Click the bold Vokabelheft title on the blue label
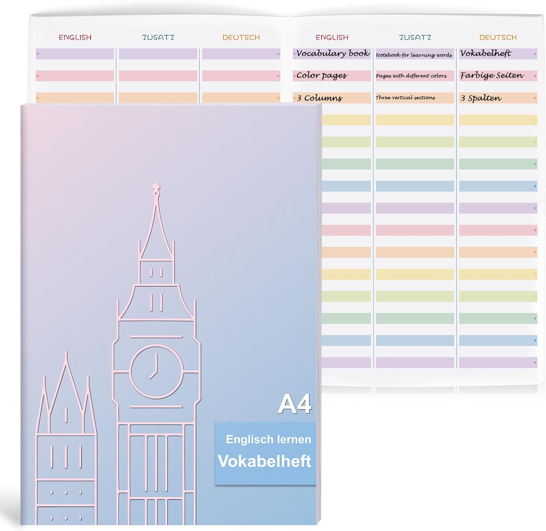Image resolution: width=546 pixels, height=531 pixels. (265, 461)
